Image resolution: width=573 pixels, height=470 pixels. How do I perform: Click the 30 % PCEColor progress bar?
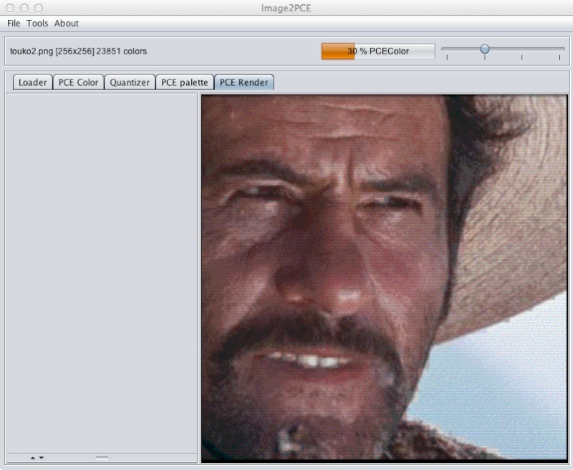pos(378,52)
